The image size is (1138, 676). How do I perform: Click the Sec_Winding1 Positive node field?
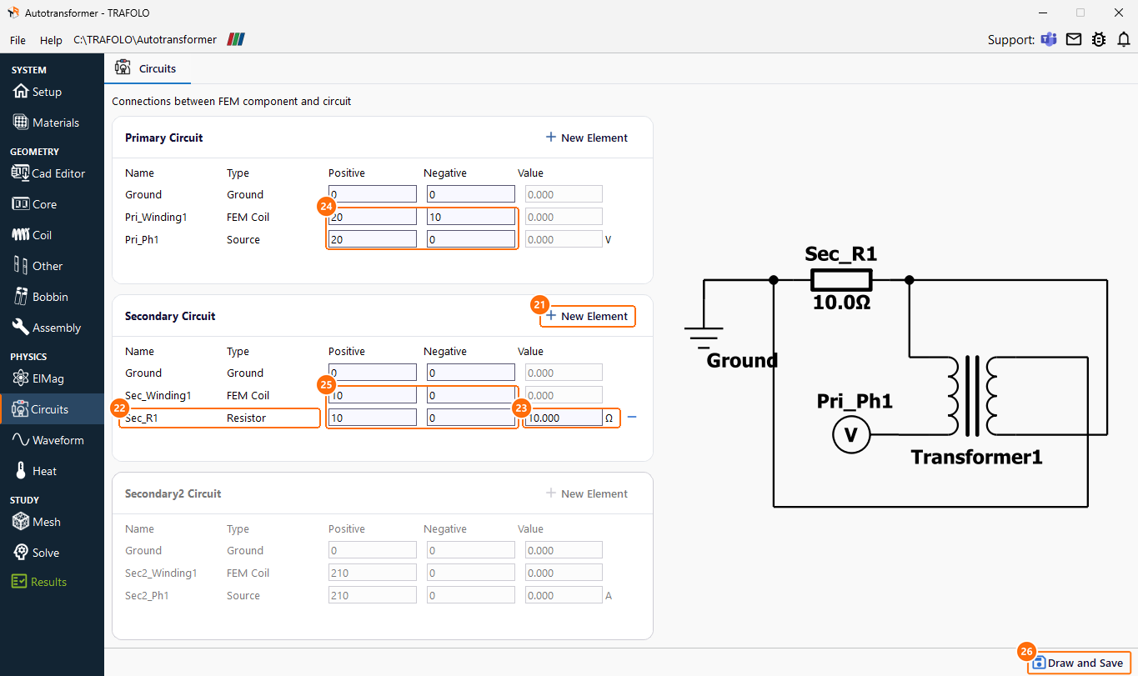coord(373,395)
